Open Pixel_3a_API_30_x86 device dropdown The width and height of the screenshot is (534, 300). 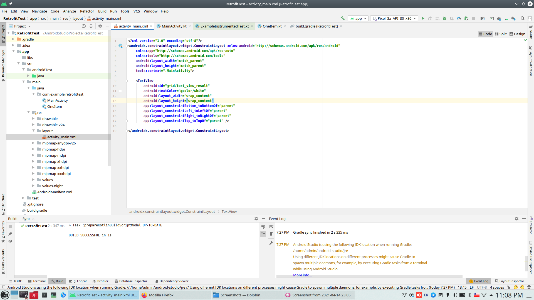(394, 18)
